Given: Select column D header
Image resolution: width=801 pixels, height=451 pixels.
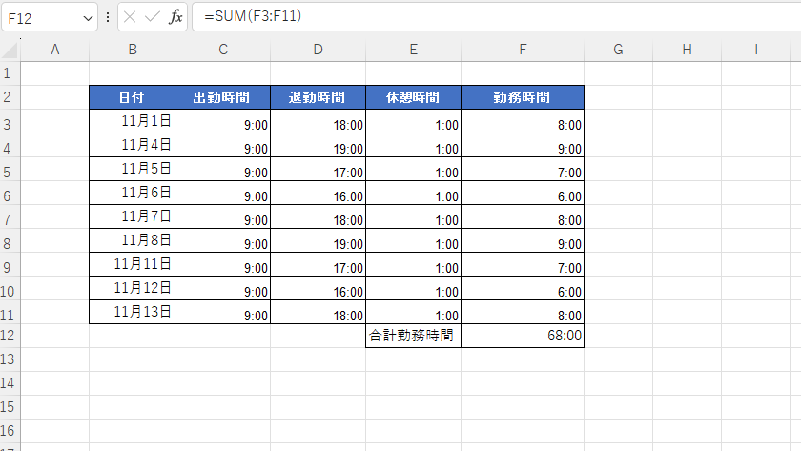Looking at the screenshot, I should click(x=318, y=50).
